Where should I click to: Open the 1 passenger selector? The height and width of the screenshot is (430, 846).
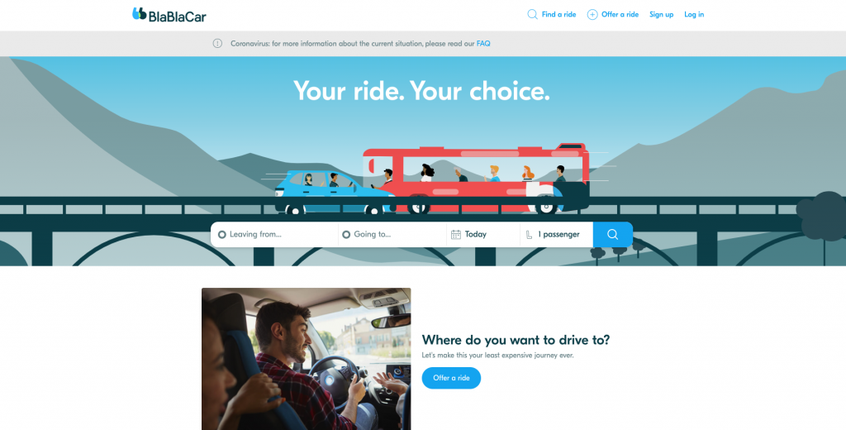coord(556,235)
